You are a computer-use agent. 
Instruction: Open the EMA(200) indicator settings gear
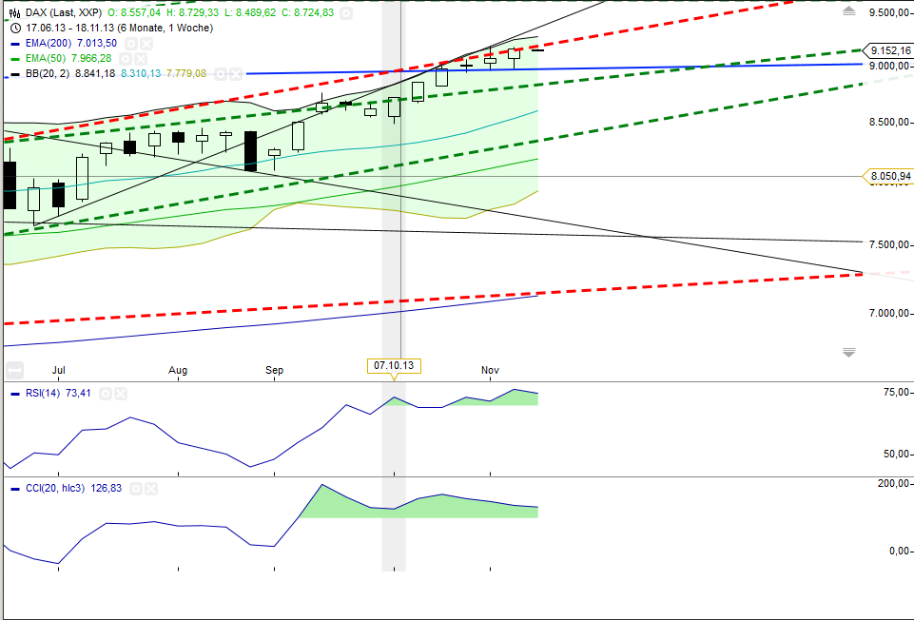(131, 44)
